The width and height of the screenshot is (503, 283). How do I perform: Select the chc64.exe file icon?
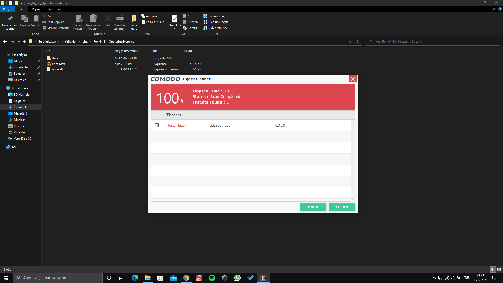tap(49, 64)
